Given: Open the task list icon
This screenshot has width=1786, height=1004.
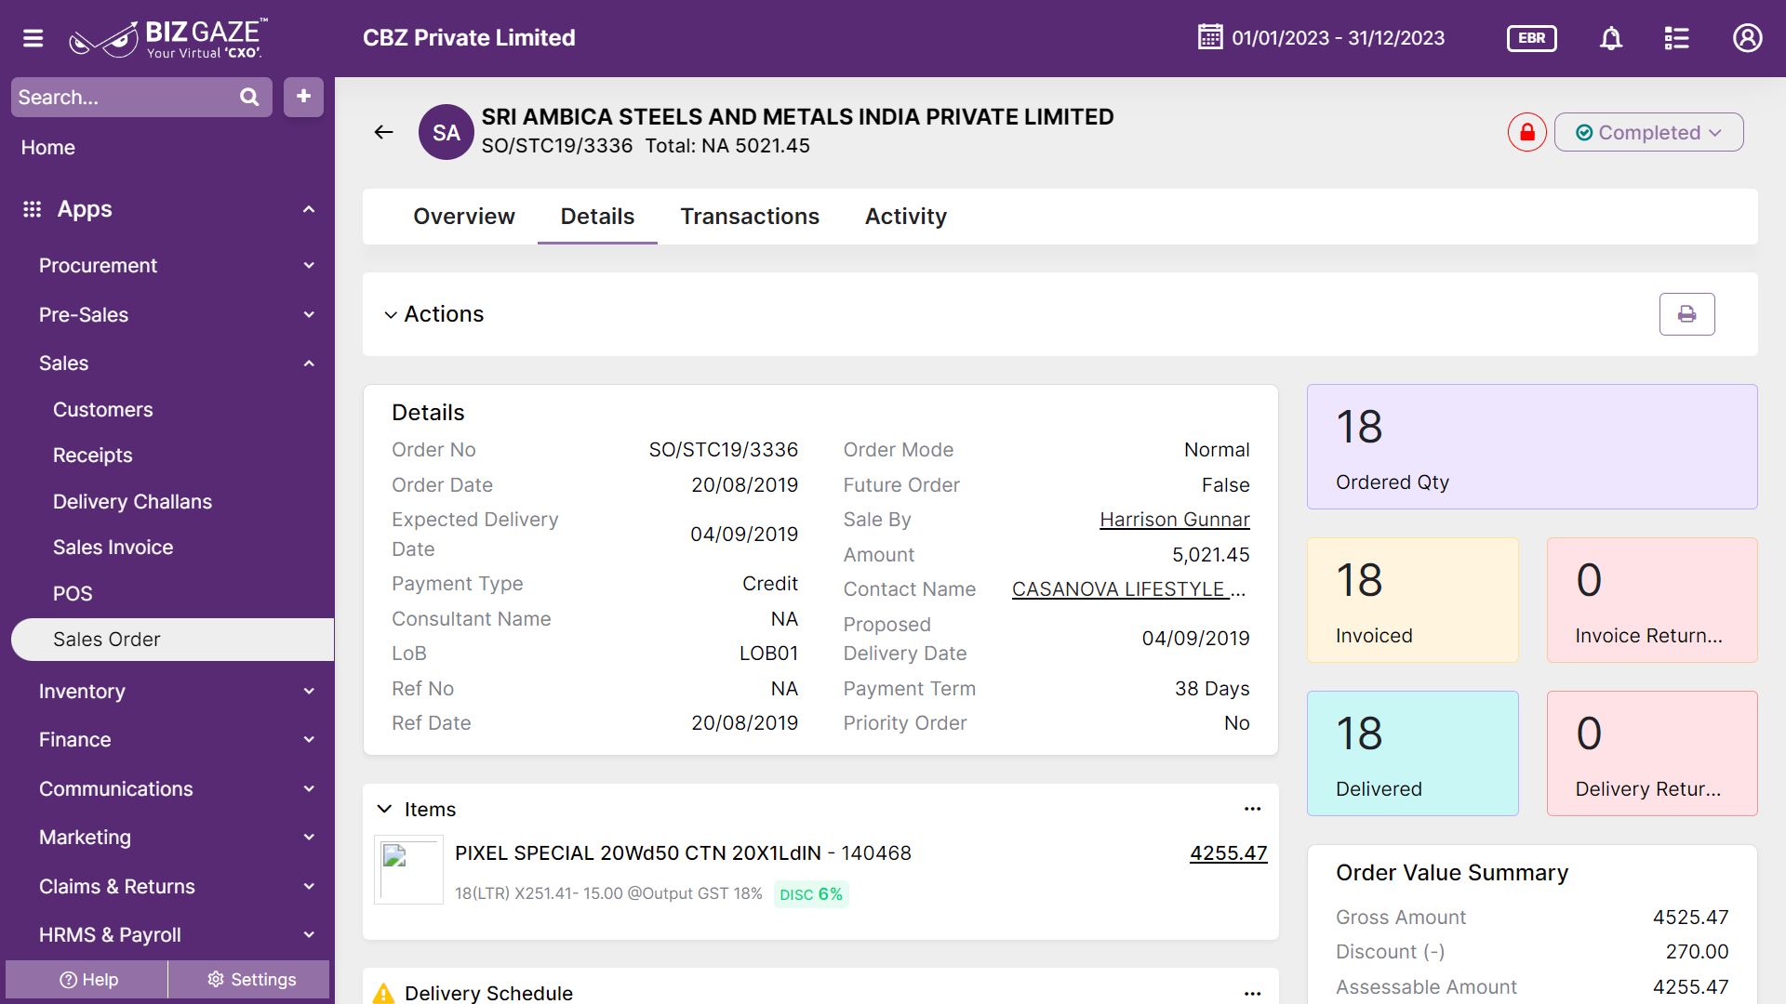Looking at the screenshot, I should [x=1676, y=38].
